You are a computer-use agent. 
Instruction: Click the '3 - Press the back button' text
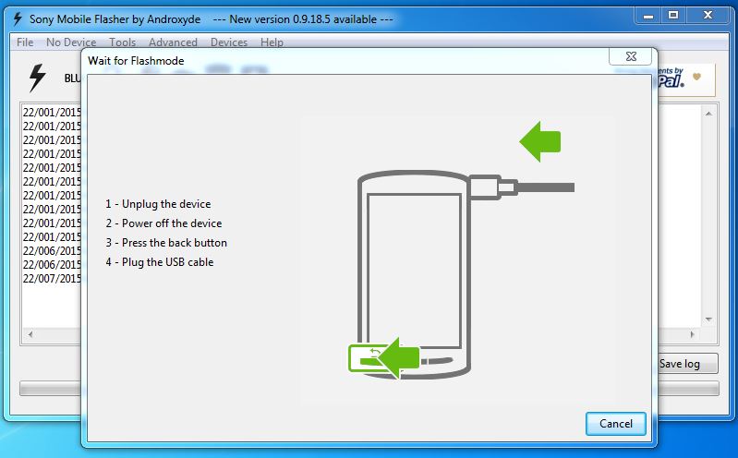[166, 243]
